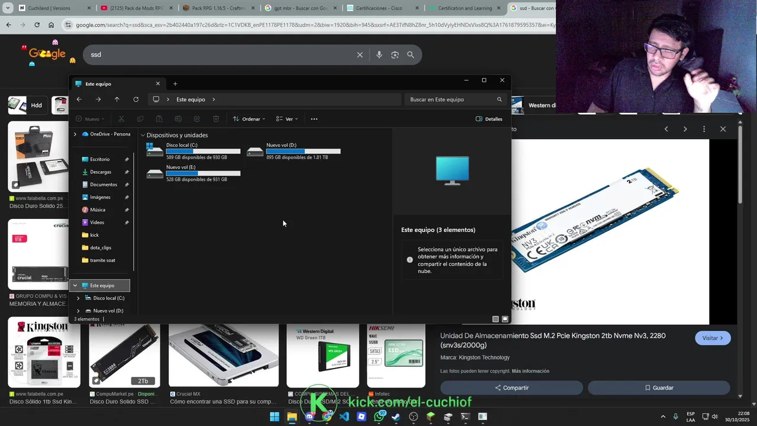Image resolution: width=757 pixels, height=426 pixels.
Task: Show next image in Google preview panel
Action: pos(685,129)
